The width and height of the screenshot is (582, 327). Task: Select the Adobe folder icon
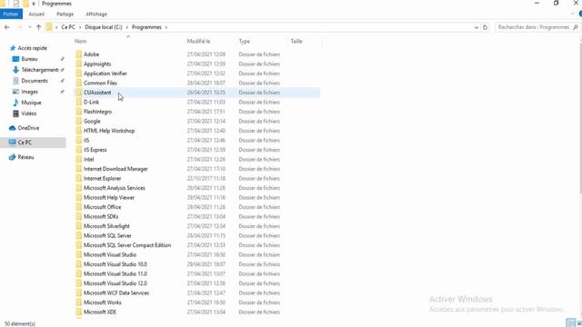[x=79, y=54]
